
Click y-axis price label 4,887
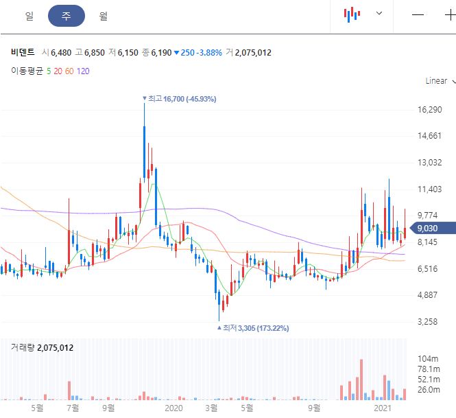coord(427,295)
